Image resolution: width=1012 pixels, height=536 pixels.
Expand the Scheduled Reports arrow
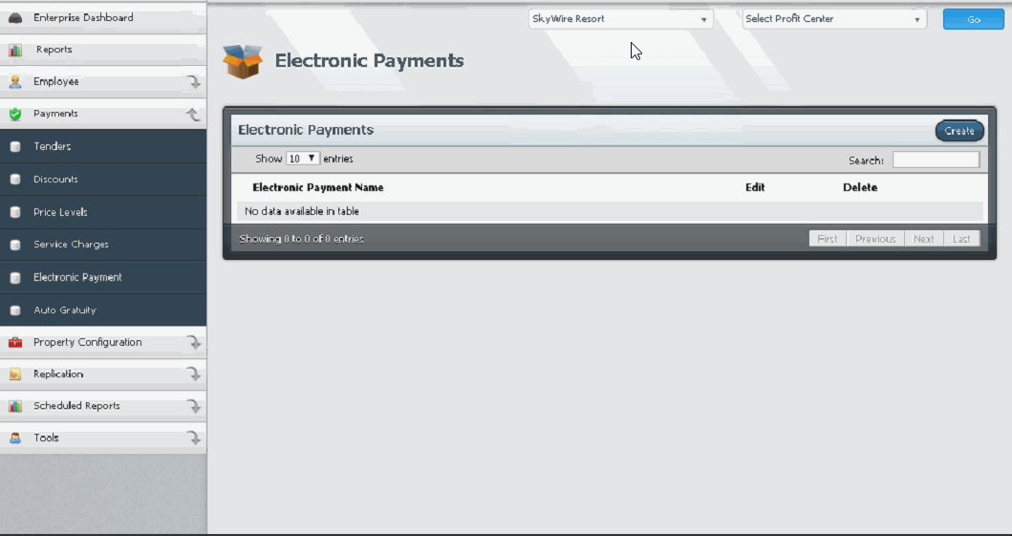[194, 406]
